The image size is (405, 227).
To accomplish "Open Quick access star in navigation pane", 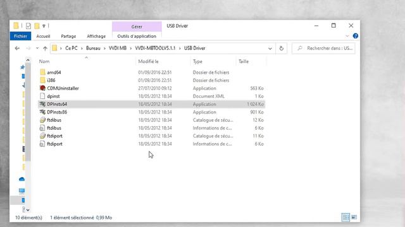I will 23,67.
